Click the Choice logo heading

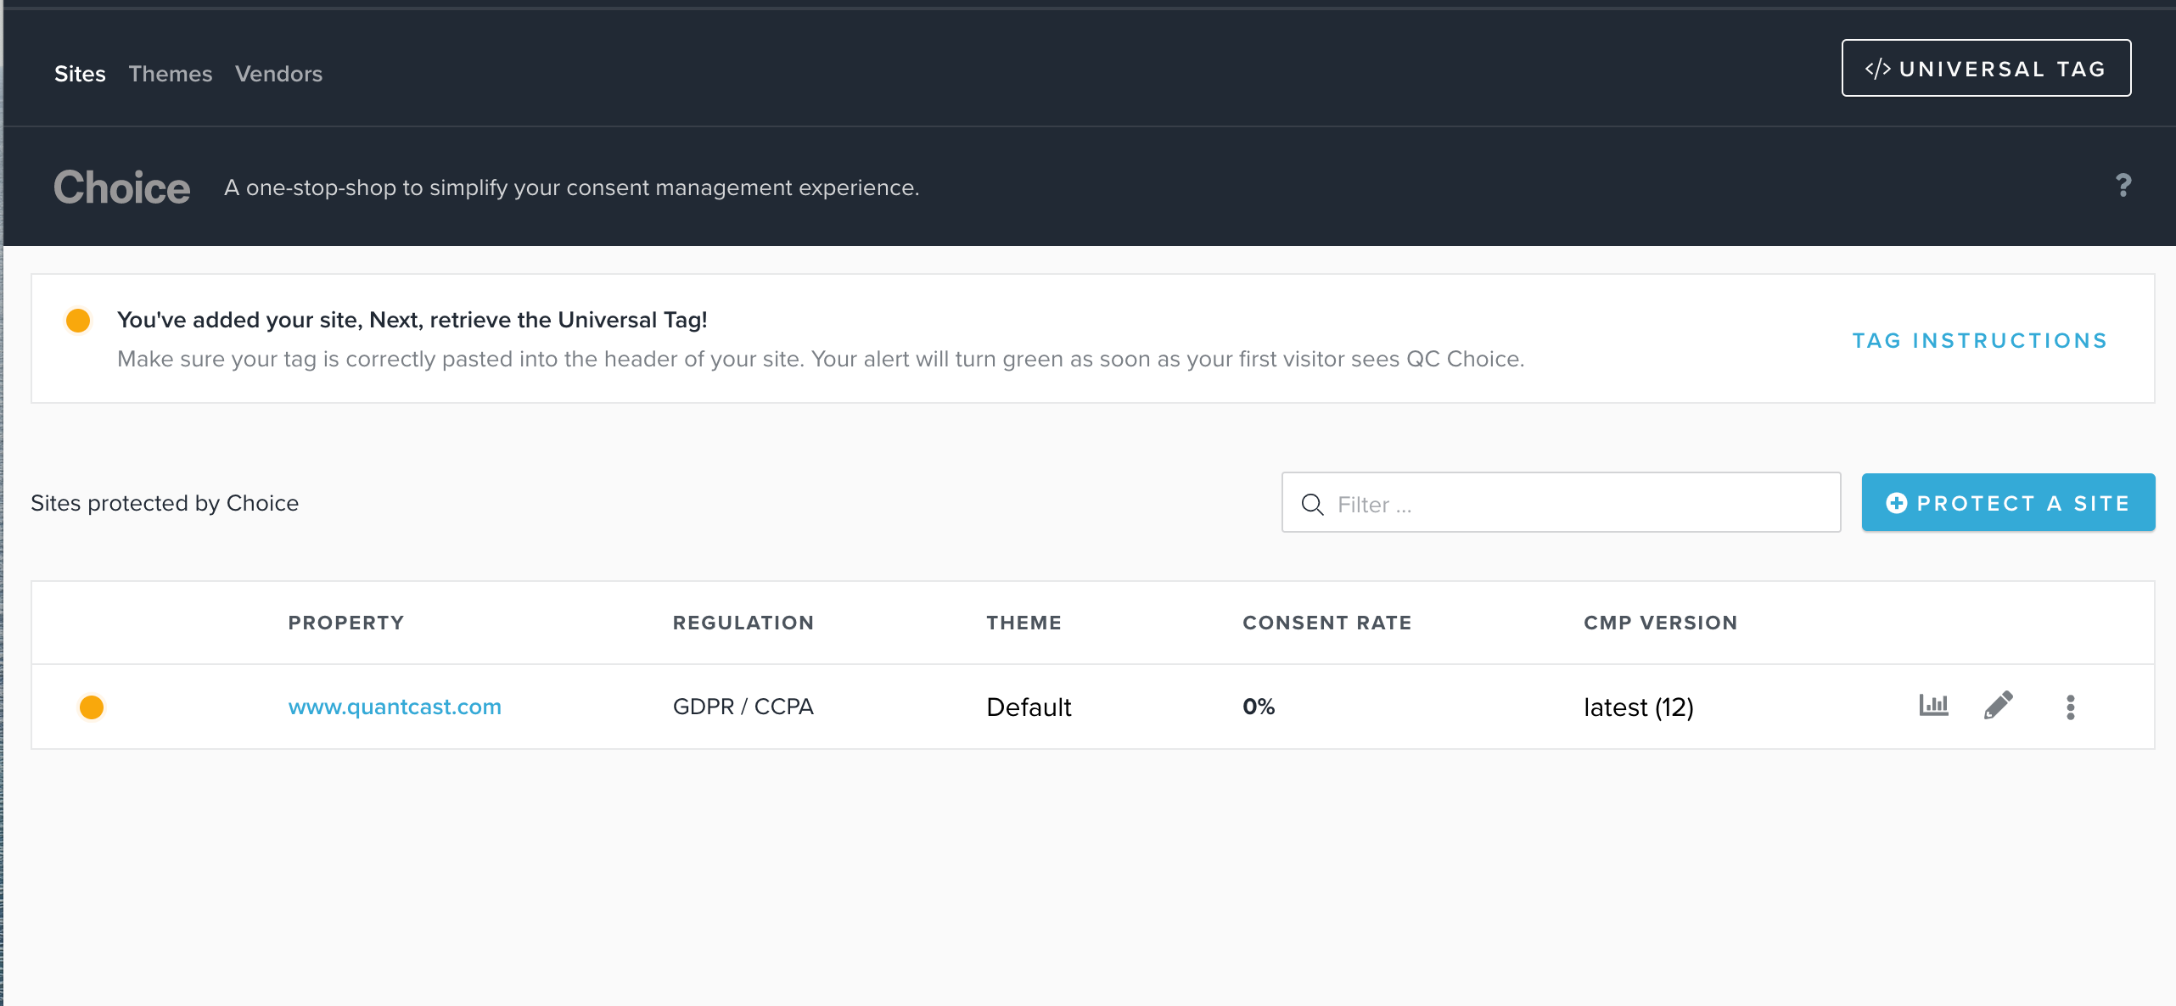pyautogui.click(x=121, y=187)
